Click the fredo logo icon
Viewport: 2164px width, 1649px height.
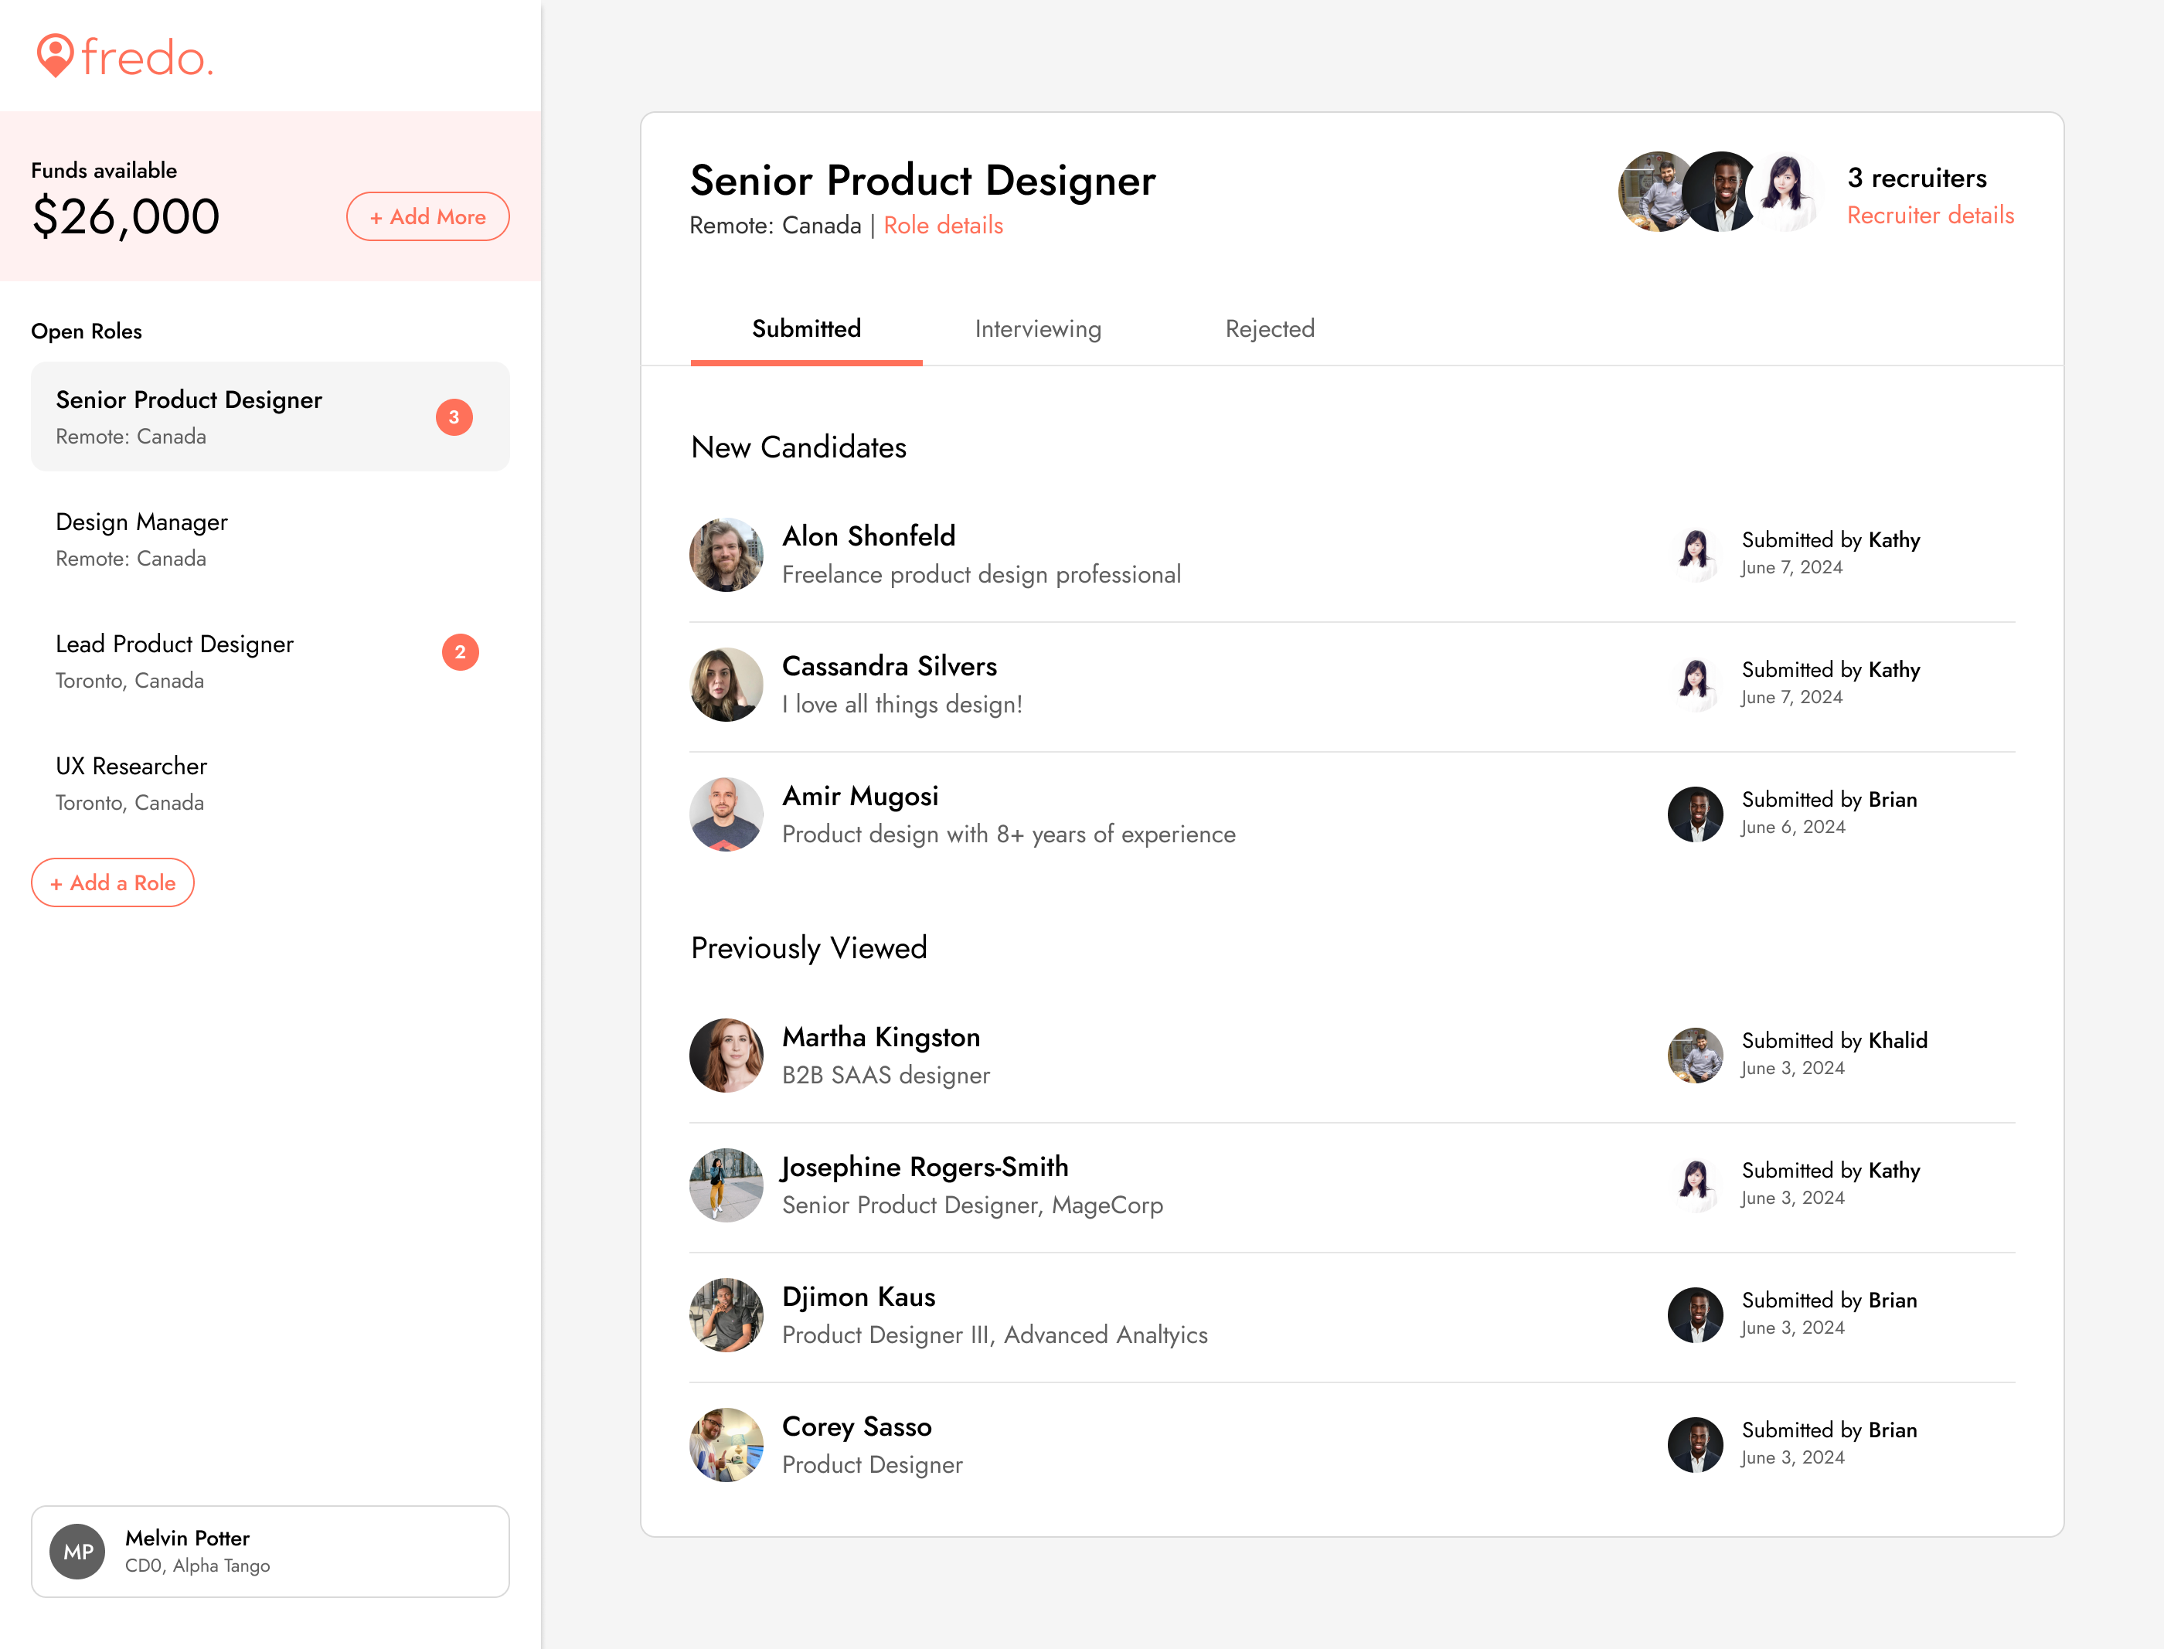click(x=55, y=55)
